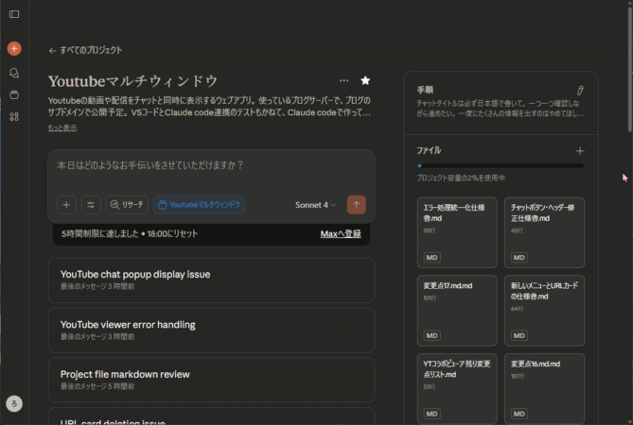Click the project description paragraph
The height and width of the screenshot is (425, 633).
point(209,107)
